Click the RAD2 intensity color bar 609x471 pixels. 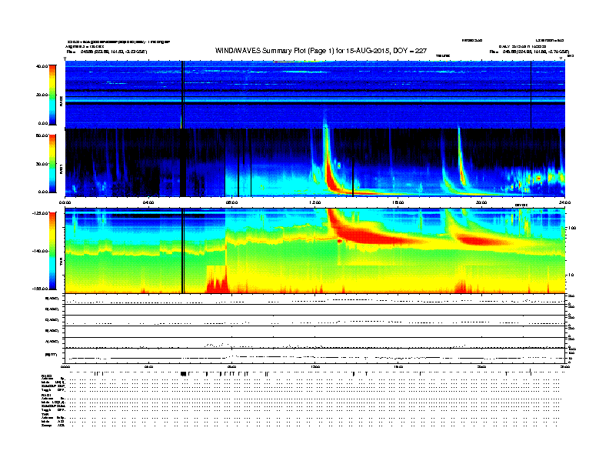[52, 95]
